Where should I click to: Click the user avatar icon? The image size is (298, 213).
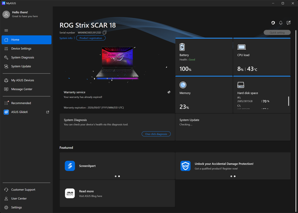coord(6,14)
